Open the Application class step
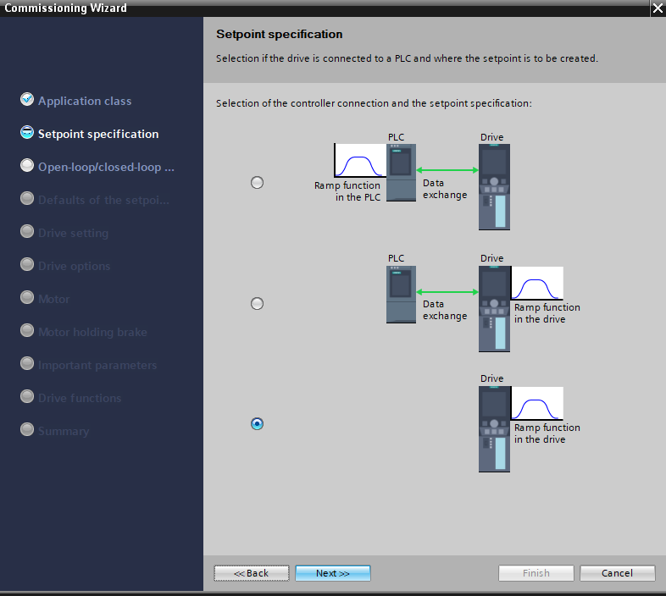The height and width of the screenshot is (596, 666). [x=85, y=101]
